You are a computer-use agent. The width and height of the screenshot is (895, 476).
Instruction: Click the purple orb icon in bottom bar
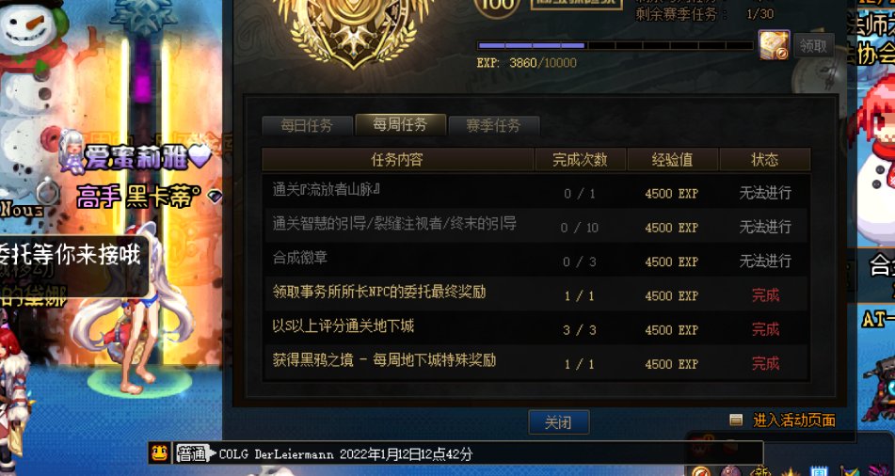pyautogui.click(x=730, y=471)
